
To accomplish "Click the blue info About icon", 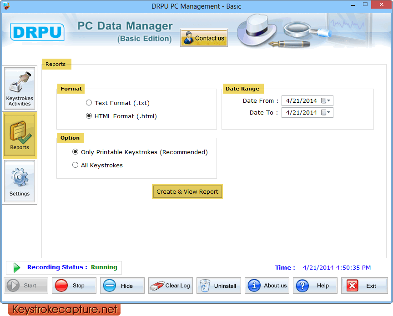I will tap(254, 286).
